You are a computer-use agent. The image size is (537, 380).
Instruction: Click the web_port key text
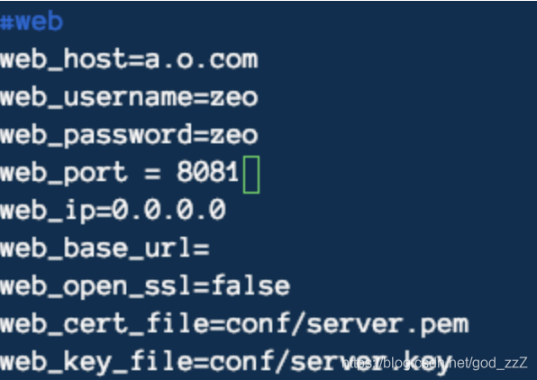tap(64, 173)
